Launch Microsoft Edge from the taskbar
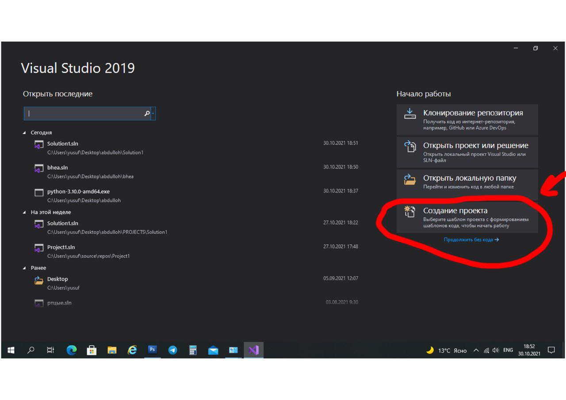 point(72,350)
